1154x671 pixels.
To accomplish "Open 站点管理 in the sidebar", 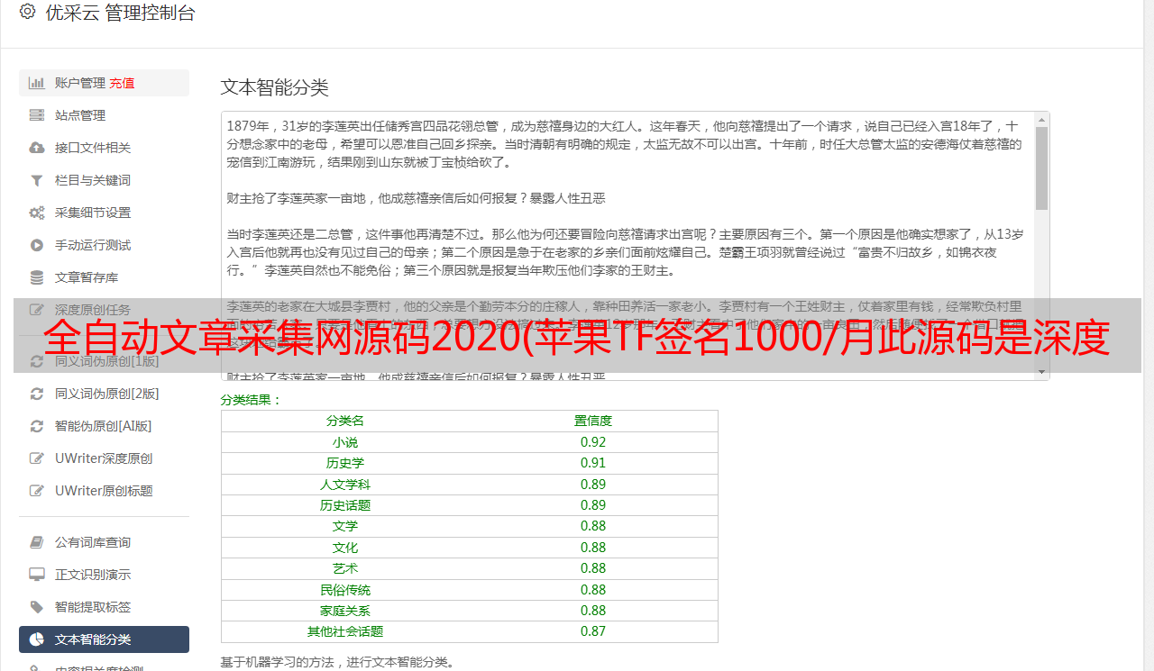I will tap(104, 115).
